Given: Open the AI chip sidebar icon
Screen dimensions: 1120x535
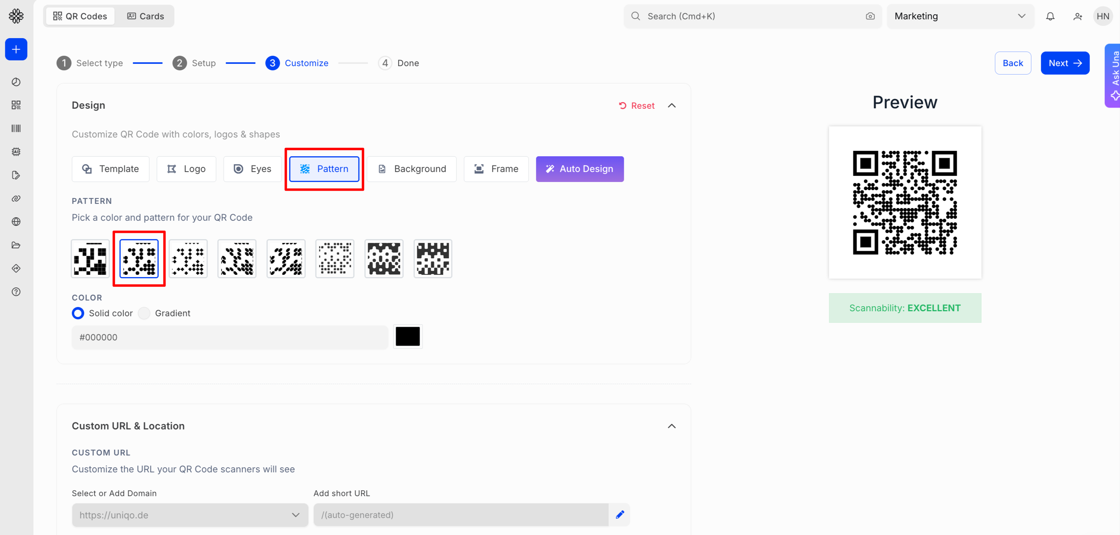Looking at the screenshot, I should tap(16, 152).
